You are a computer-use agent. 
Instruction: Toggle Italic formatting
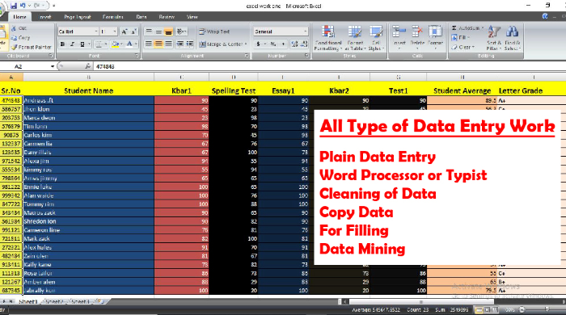click(72, 44)
